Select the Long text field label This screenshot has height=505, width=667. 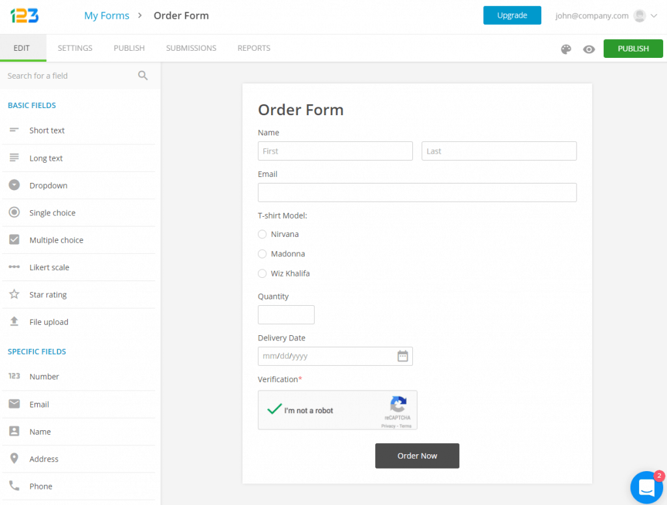coord(46,158)
